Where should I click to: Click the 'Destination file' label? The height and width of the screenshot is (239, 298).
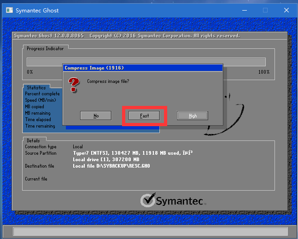point(40,166)
